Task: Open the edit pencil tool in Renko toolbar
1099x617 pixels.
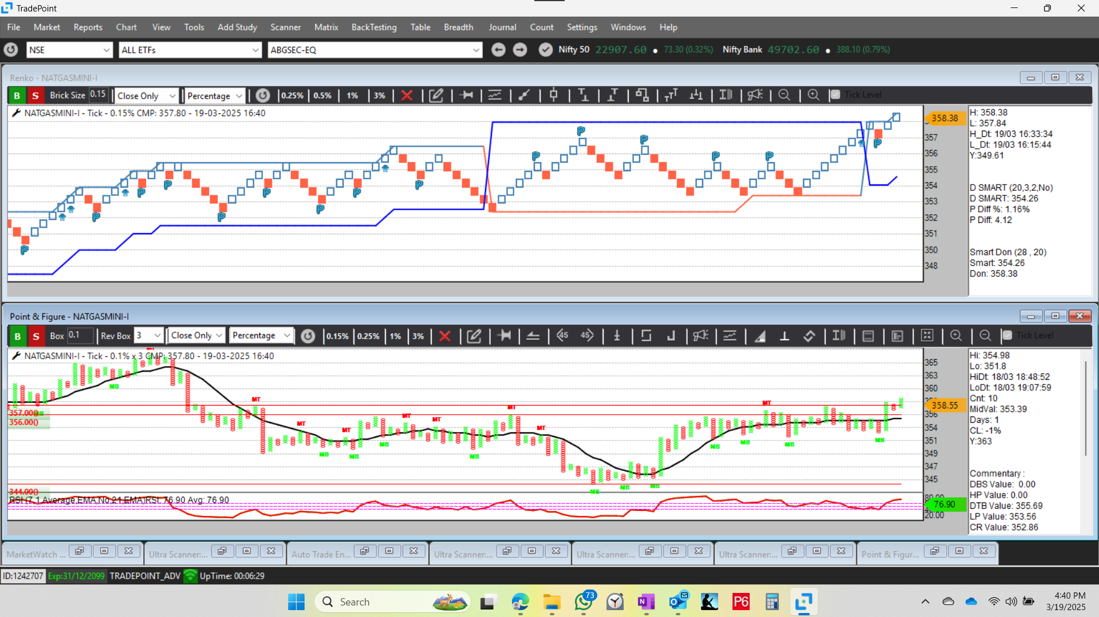Action: 436,96
